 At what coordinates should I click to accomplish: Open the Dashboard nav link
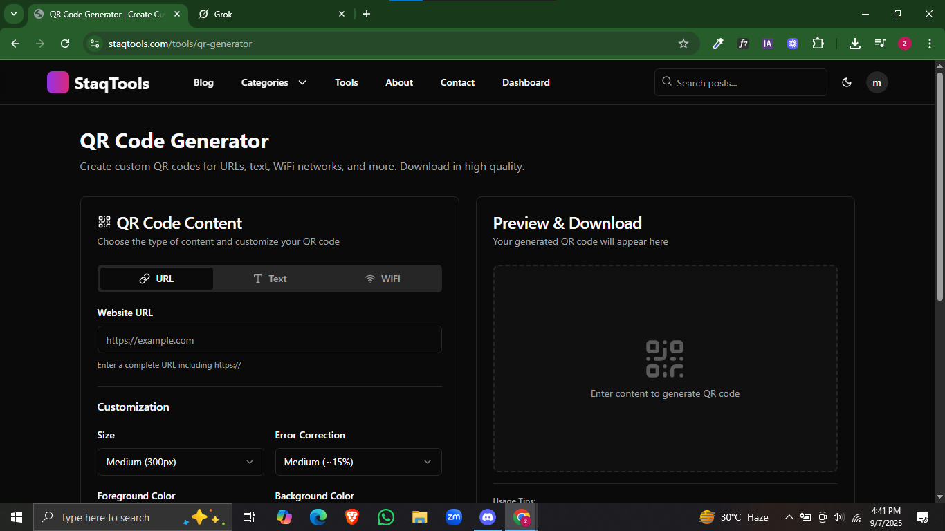coord(526,82)
